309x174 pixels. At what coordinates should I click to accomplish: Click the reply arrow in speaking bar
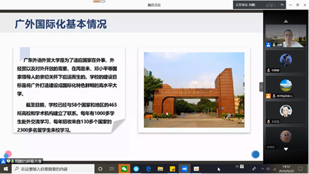282,5
